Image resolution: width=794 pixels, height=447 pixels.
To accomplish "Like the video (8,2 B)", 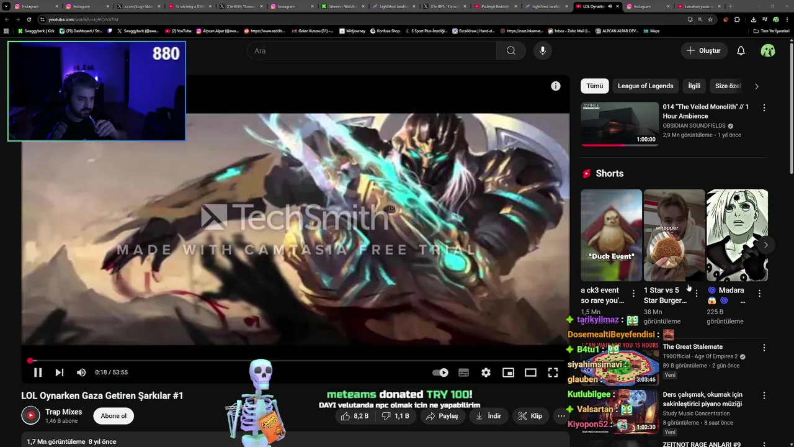I will [x=355, y=416].
